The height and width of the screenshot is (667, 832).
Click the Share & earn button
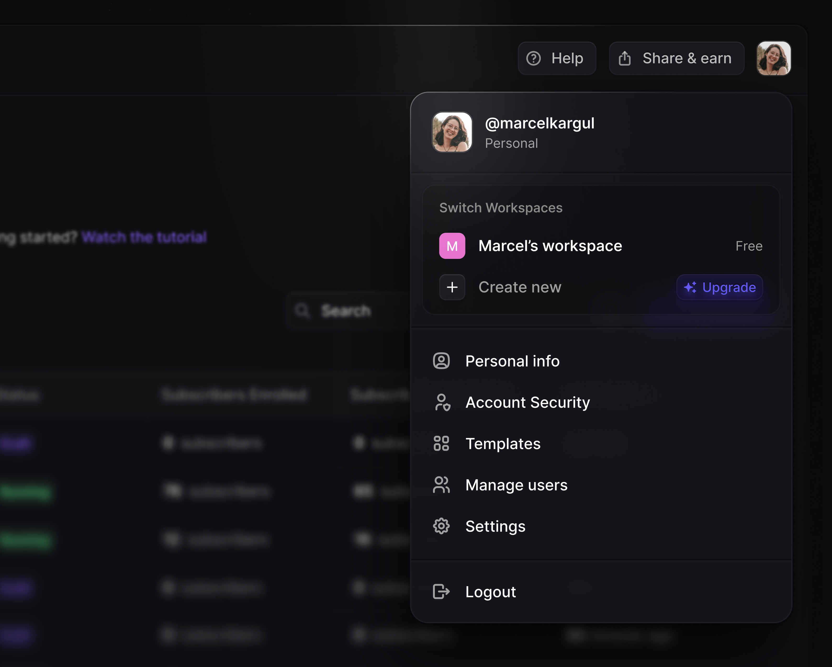[677, 58]
